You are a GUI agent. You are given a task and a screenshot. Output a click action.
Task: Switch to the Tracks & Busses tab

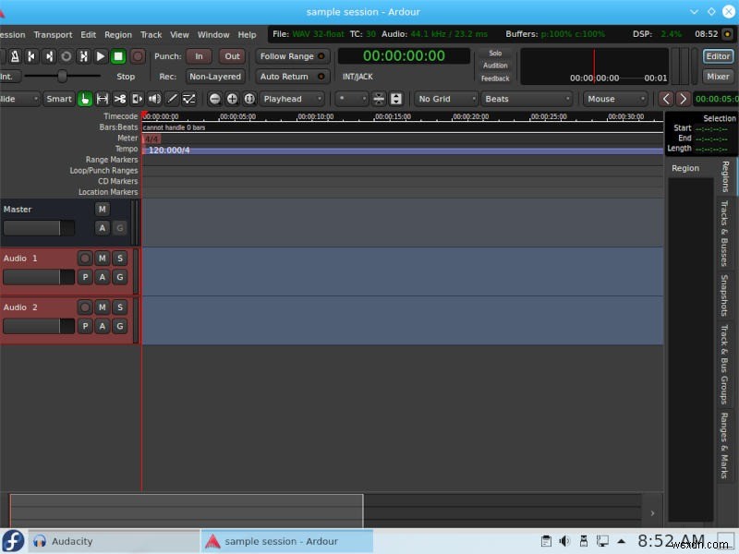pos(725,234)
